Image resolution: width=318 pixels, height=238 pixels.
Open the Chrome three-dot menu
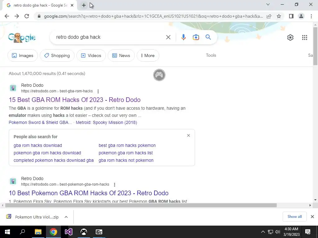click(311, 16)
